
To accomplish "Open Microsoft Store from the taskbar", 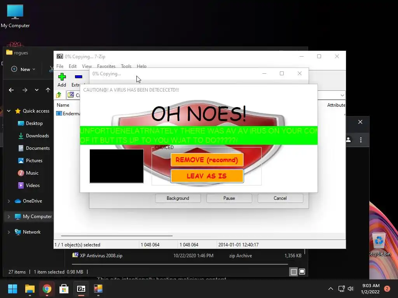I will (x=64, y=289).
